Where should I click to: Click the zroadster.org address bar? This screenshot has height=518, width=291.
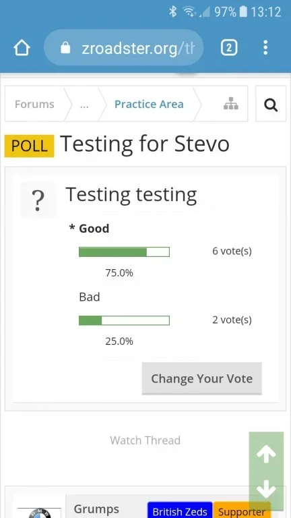tap(124, 48)
